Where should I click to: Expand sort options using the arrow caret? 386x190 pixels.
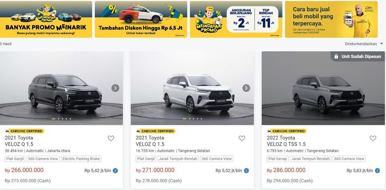tap(381, 44)
